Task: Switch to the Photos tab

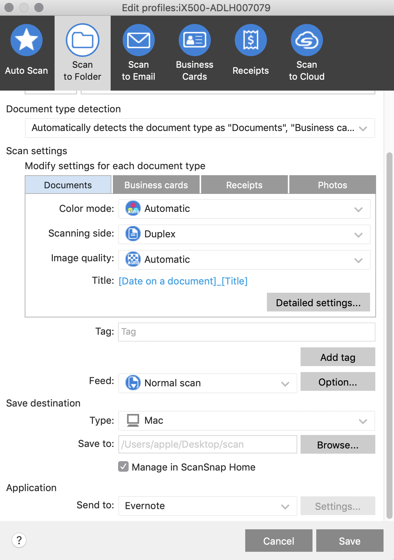Action: 333,185
